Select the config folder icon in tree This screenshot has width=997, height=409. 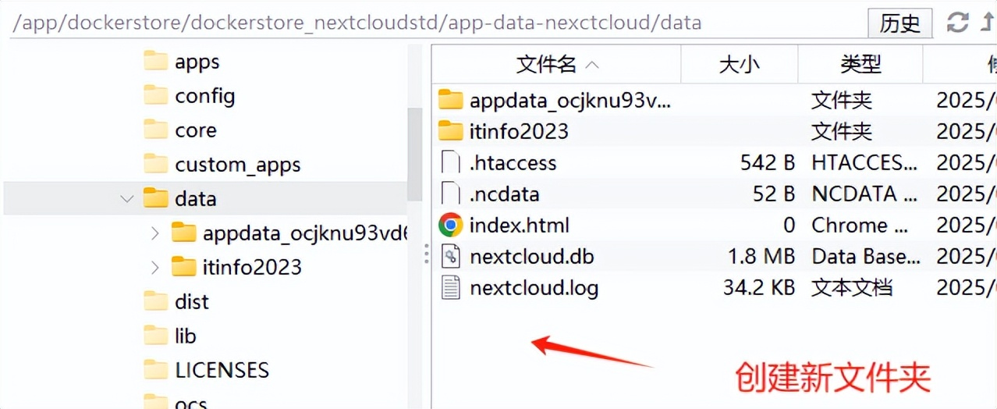point(156,95)
